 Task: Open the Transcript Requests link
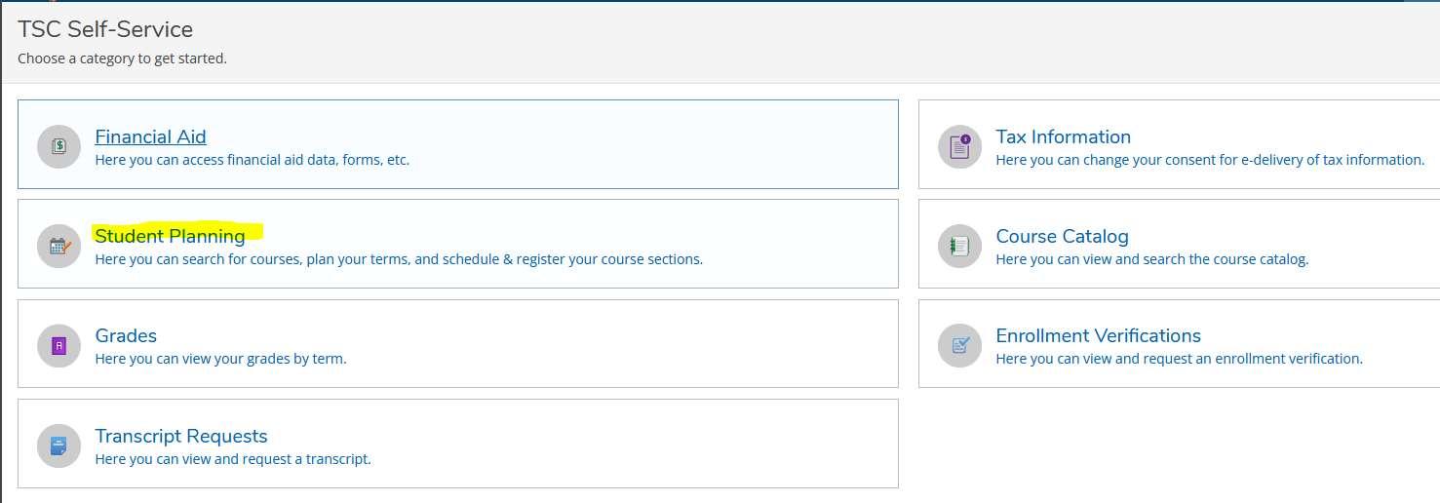(180, 436)
